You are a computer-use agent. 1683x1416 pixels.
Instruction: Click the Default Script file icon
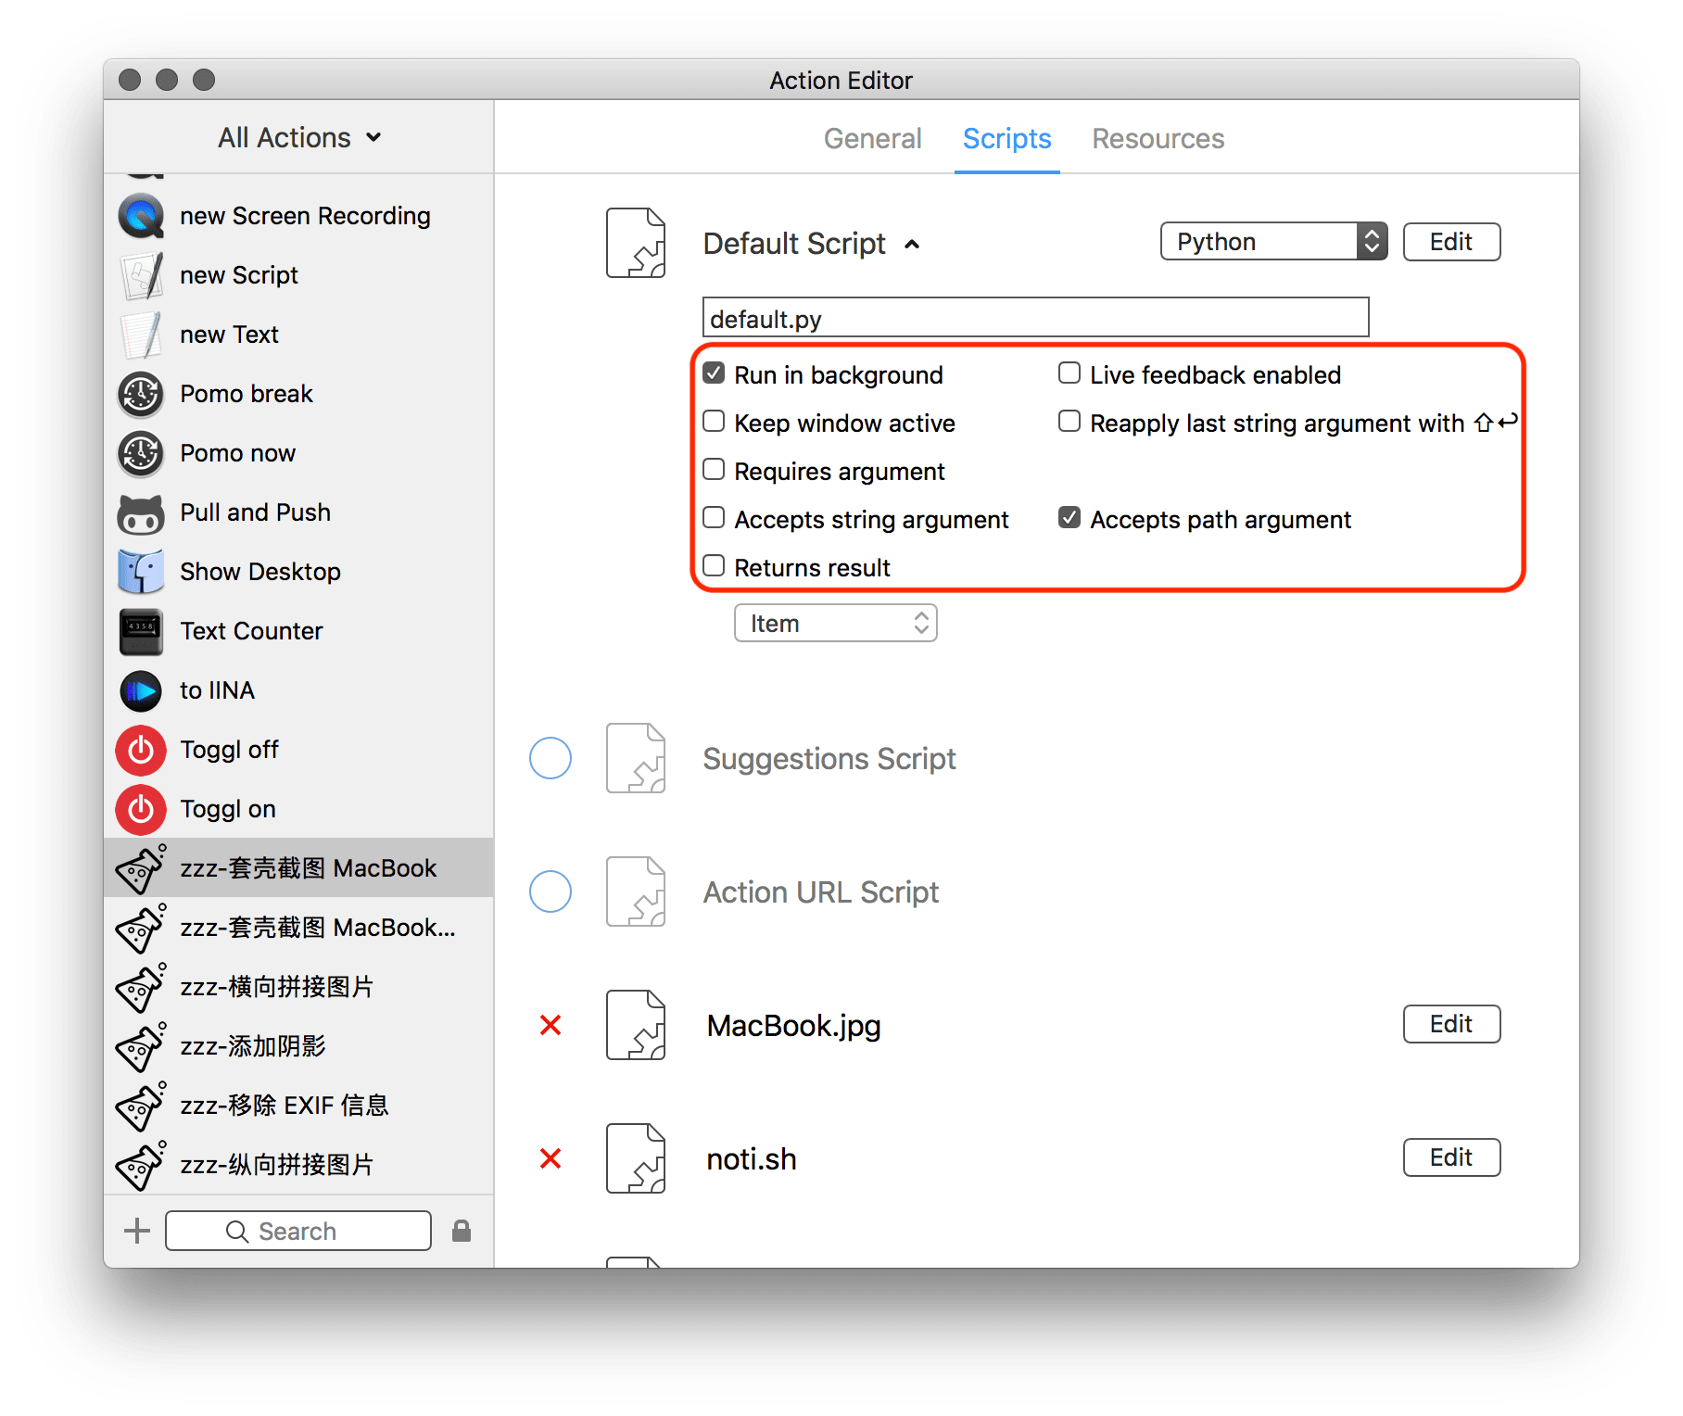click(x=636, y=243)
